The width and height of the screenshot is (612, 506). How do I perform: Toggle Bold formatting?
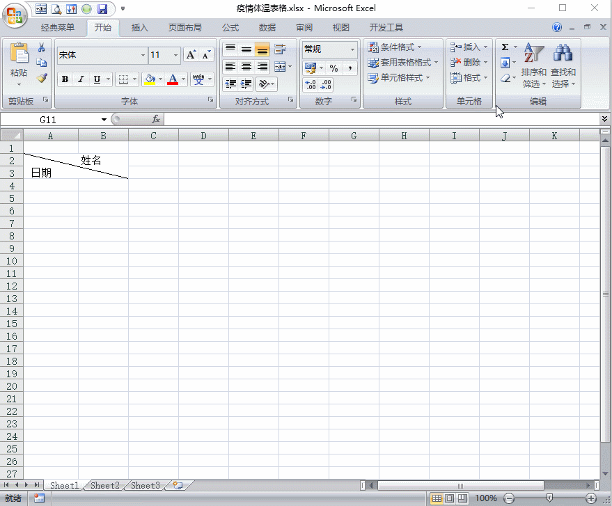[65, 79]
